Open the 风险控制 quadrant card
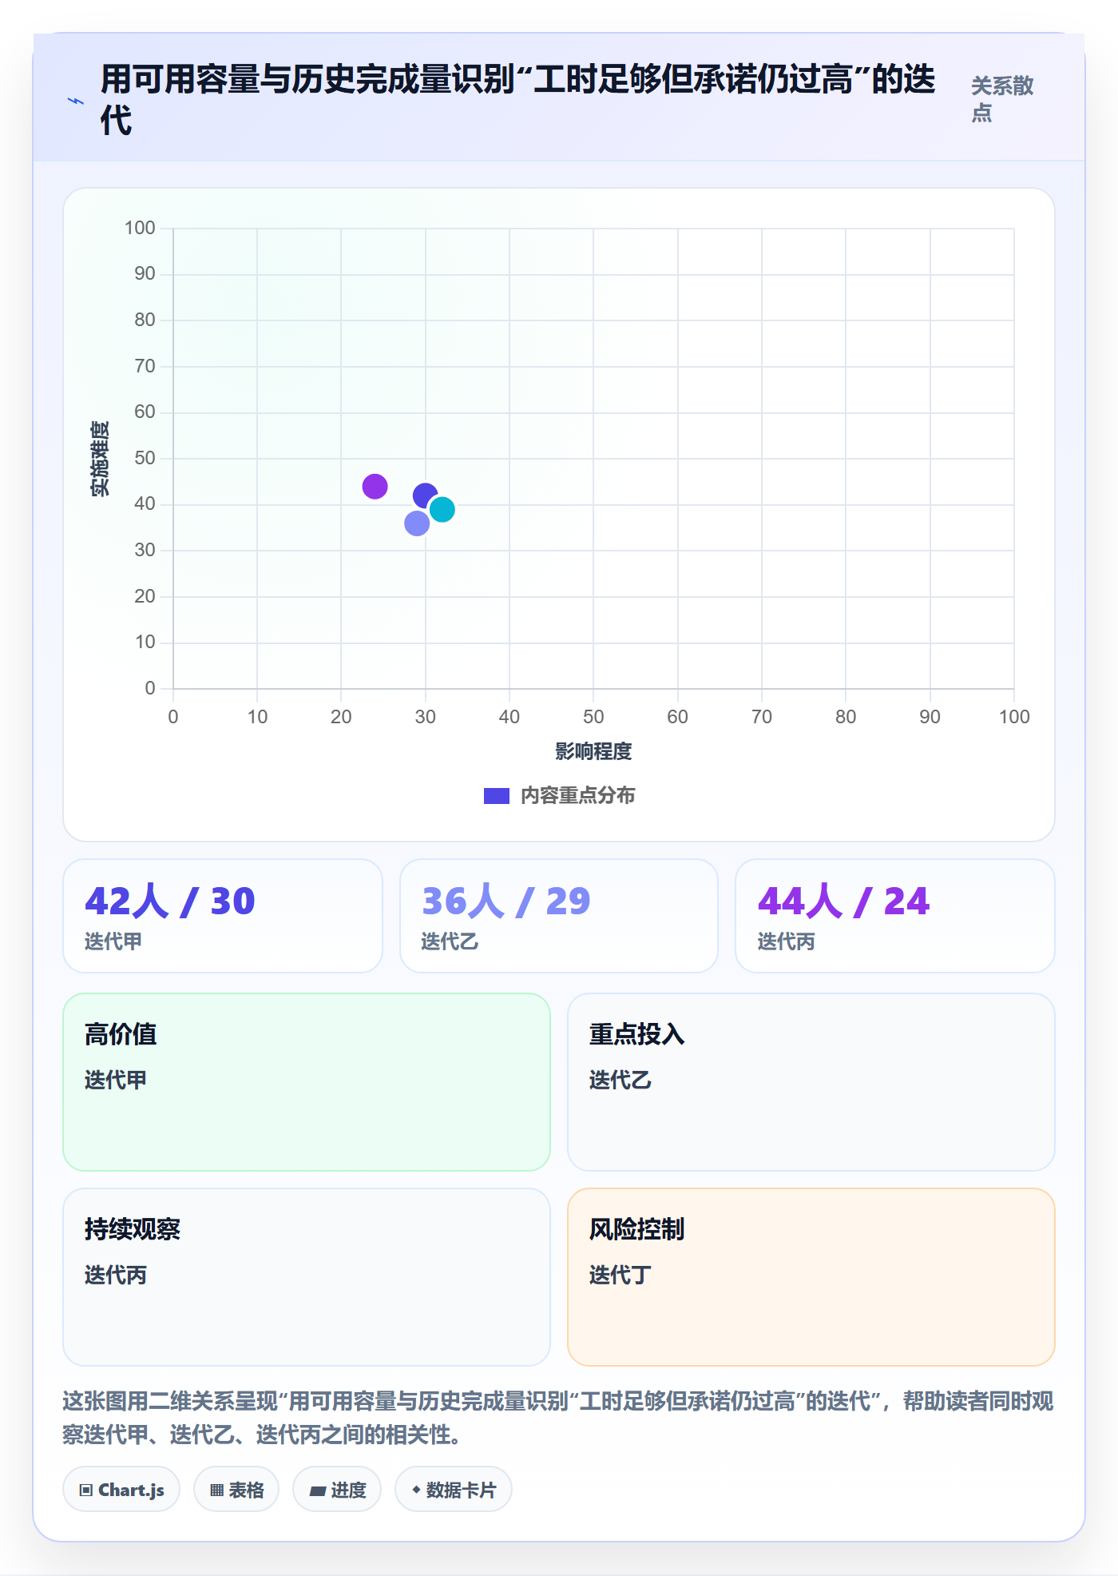Viewport: 1118px width, 1576px height. click(811, 1277)
